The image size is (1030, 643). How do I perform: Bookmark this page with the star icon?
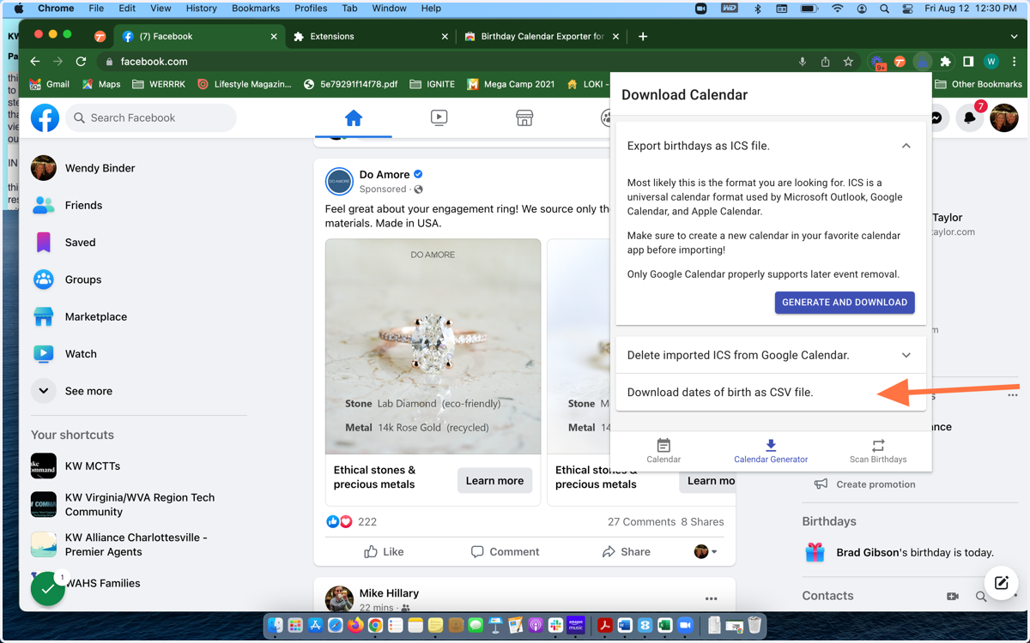tap(848, 62)
